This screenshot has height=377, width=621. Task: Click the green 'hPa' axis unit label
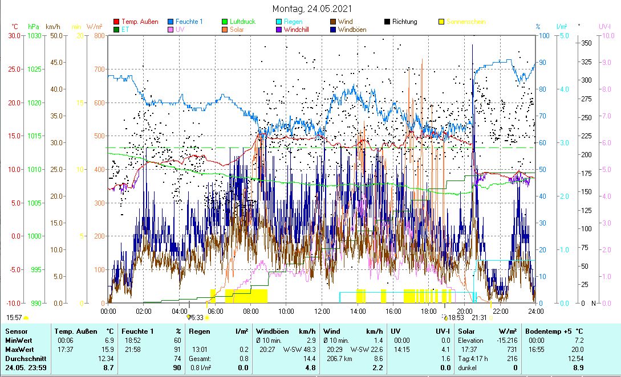(x=34, y=27)
